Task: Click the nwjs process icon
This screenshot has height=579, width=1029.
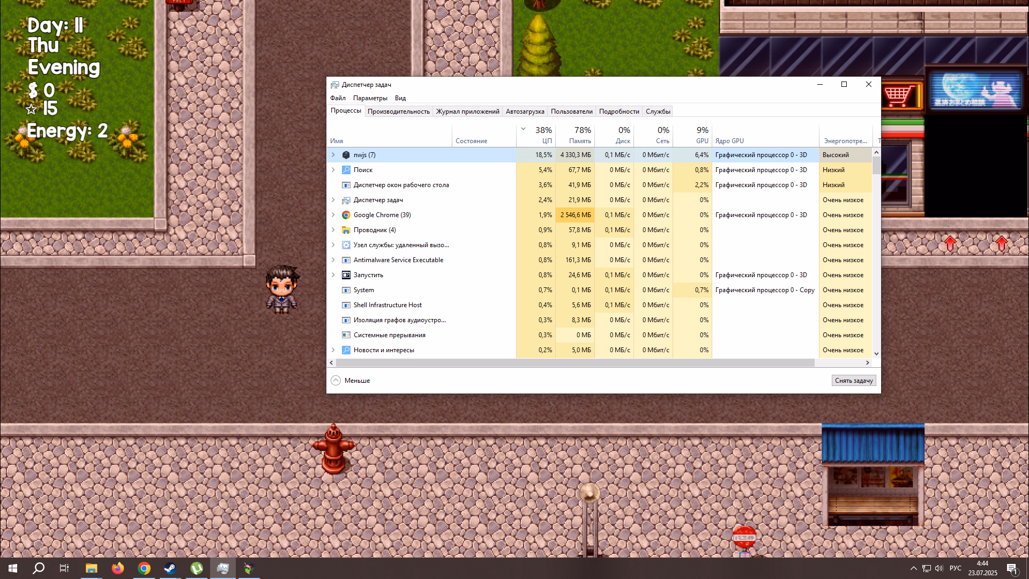Action: (346, 155)
